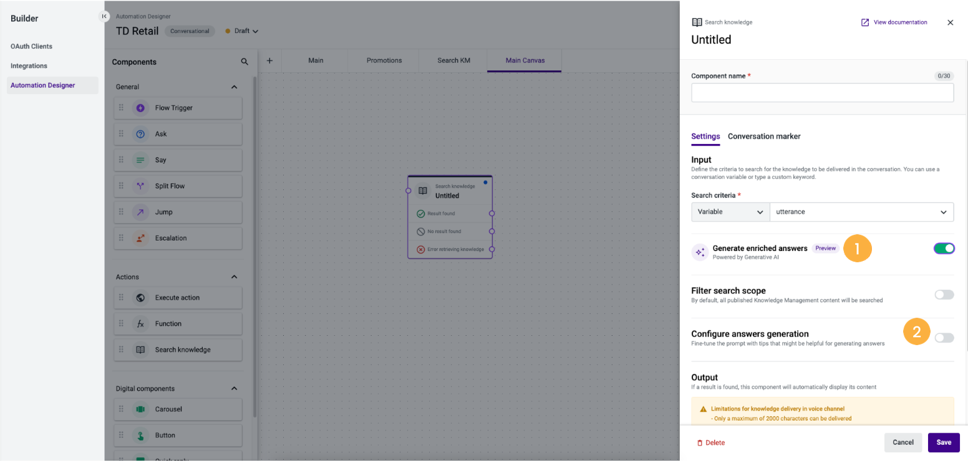Disable Generate enriched answers toggle
Image resolution: width=968 pixels, height=461 pixels.
[x=944, y=249]
